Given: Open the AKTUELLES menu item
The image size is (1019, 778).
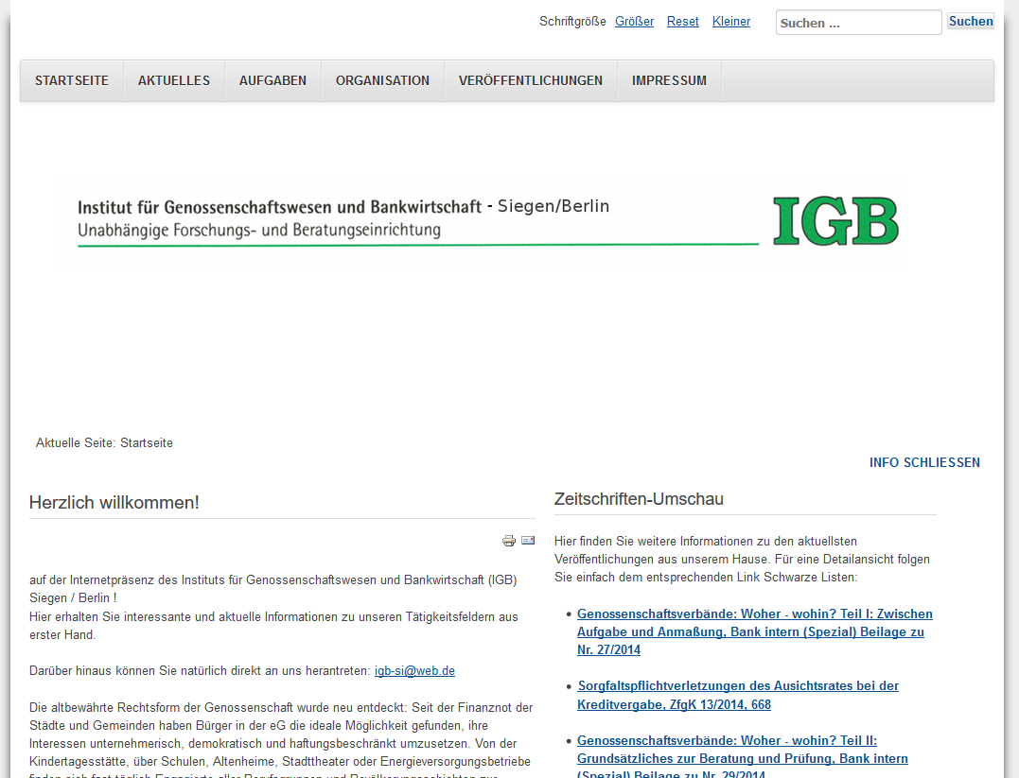Looking at the screenshot, I should pyautogui.click(x=174, y=80).
